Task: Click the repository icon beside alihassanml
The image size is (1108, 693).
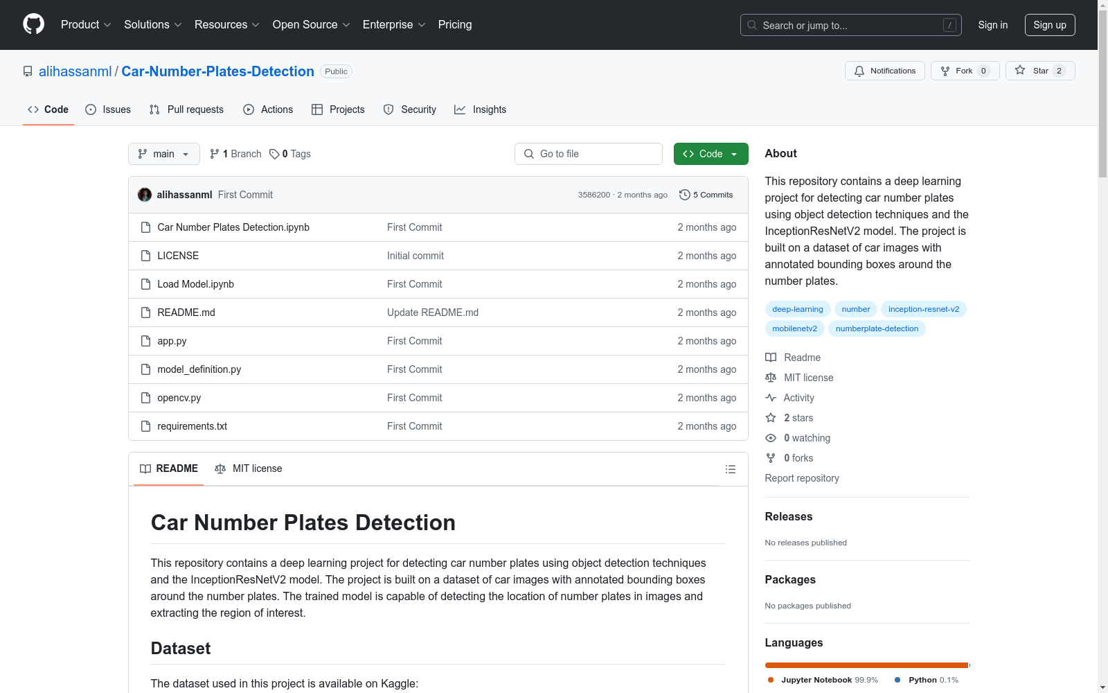Action: [x=28, y=71]
